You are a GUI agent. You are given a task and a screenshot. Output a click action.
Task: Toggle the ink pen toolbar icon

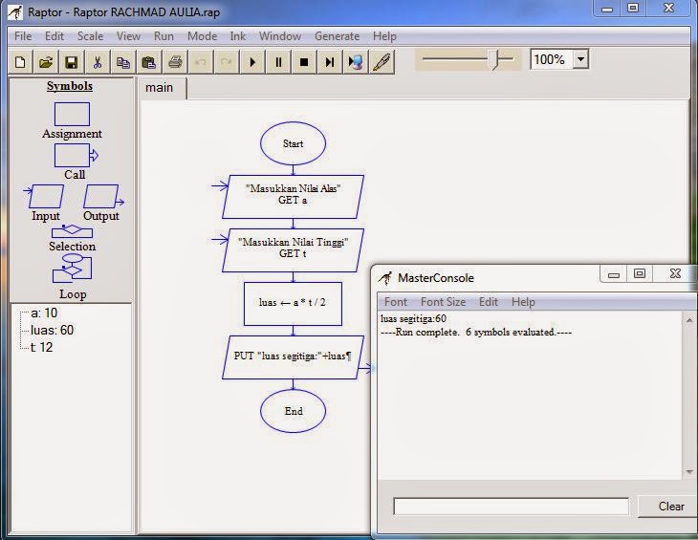point(382,62)
